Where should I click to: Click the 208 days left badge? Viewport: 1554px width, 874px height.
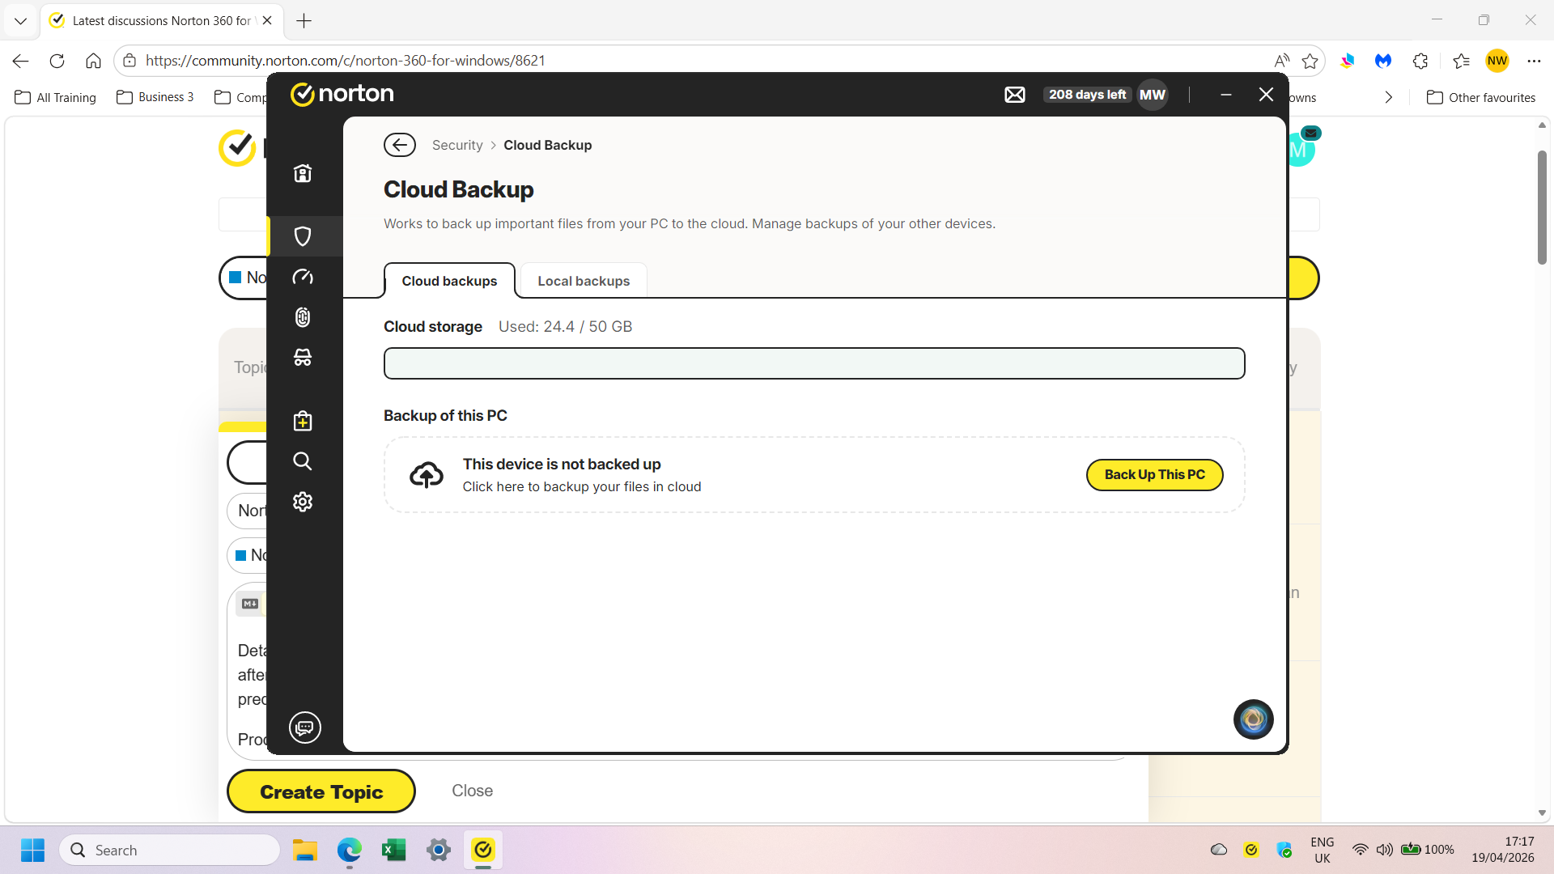(x=1087, y=95)
